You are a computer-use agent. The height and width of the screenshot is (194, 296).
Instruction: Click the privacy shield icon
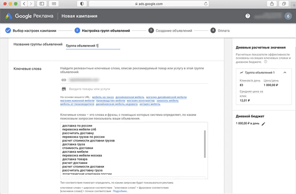82,4
